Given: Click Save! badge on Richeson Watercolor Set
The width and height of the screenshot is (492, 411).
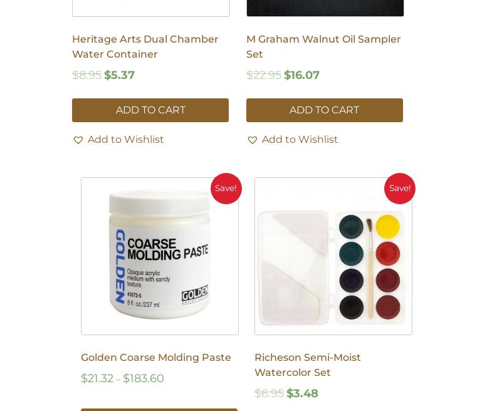Looking at the screenshot, I should (x=400, y=189).
